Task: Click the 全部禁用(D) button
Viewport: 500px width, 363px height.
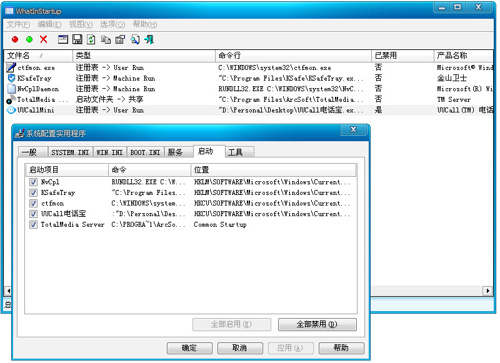Action: click(317, 324)
